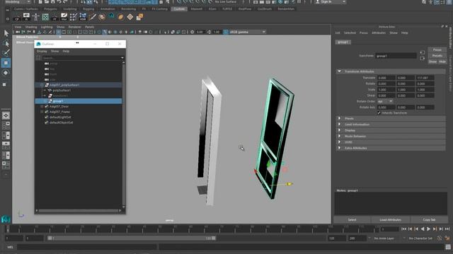Play the animation forward
Viewport: 453px width, 254px height.
click(429, 229)
